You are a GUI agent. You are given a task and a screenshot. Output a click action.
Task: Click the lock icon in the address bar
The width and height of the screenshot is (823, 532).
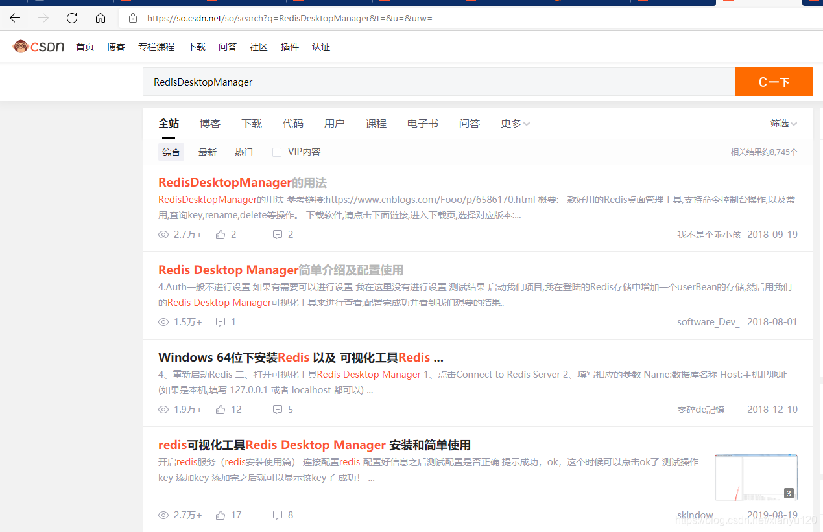click(x=133, y=18)
